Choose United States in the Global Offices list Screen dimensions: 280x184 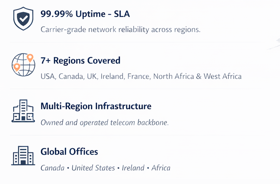pos(93,168)
